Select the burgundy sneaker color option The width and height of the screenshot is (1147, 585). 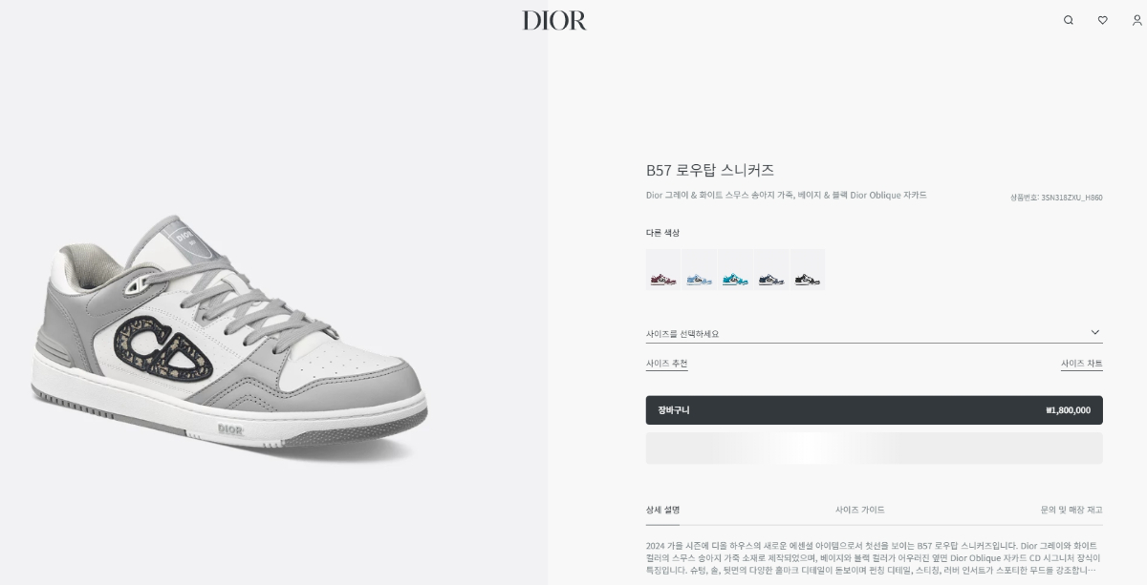pos(663,269)
